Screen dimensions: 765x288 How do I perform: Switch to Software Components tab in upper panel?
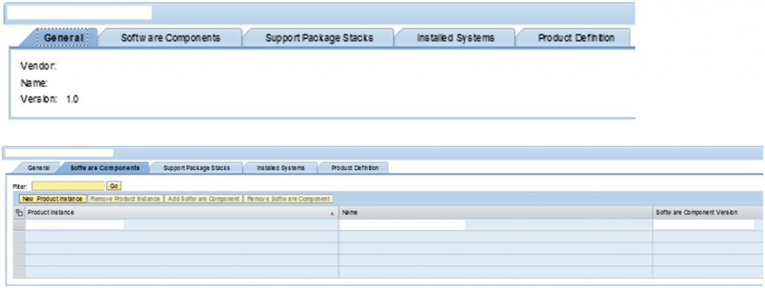pyautogui.click(x=170, y=37)
